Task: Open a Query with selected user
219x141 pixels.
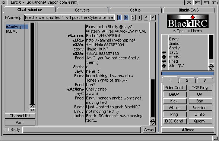Action: coord(200,121)
